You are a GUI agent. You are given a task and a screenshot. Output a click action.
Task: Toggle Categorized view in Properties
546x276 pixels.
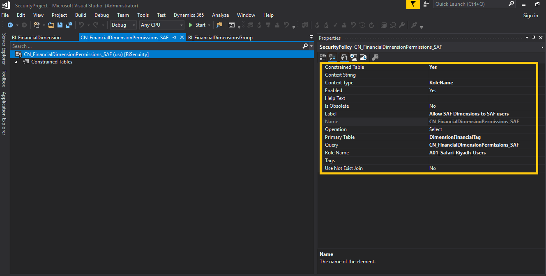[323, 57]
